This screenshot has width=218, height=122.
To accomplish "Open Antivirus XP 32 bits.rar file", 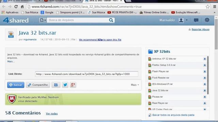I will [x=164, y=59].
